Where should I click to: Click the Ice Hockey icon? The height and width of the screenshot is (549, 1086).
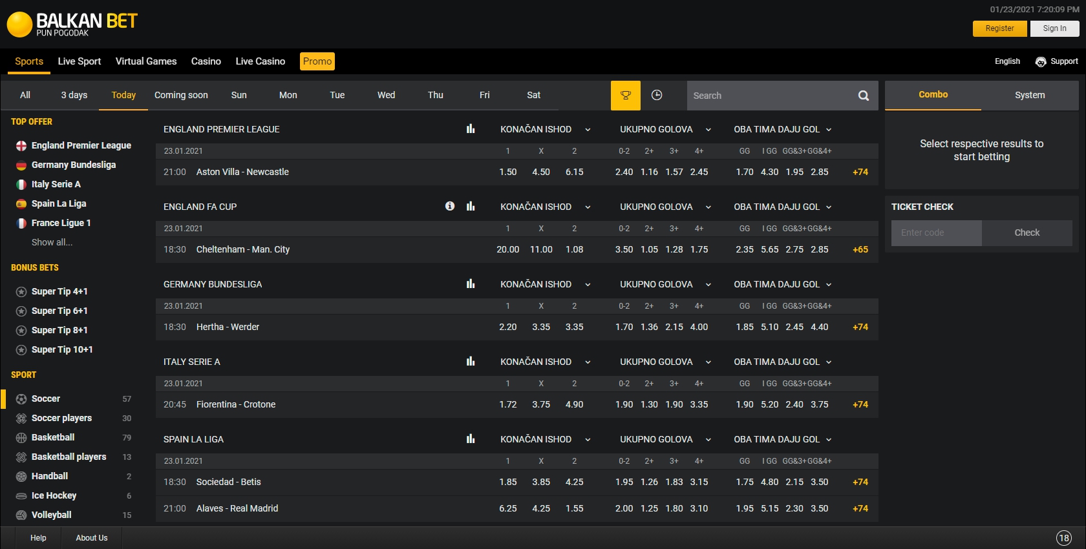[x=21, y=496]
